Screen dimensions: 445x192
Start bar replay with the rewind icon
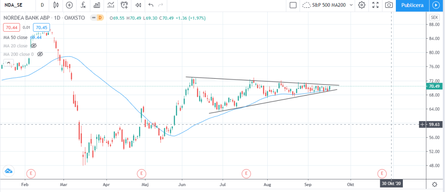(x=138, y=5)
